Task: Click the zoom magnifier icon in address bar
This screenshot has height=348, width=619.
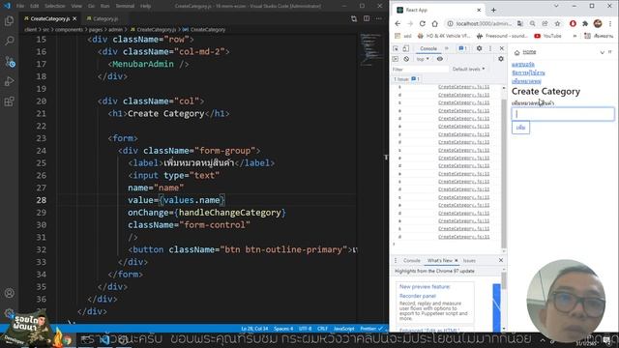Action: [533, 23]
